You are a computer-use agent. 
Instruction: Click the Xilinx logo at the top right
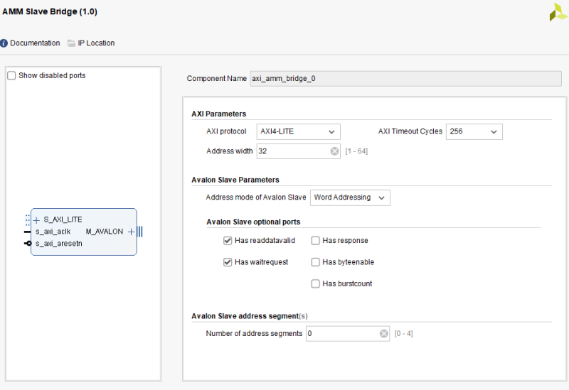[x=558, y=12]
